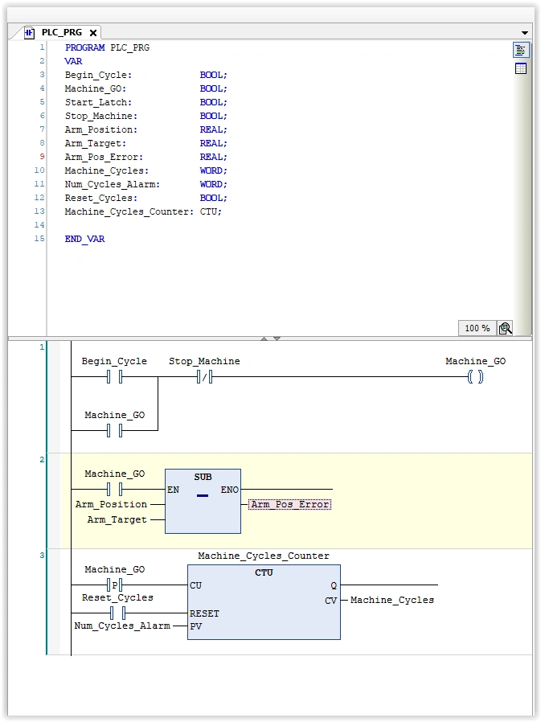The image size is (541, 722).
Task: Open the 100 % zoom level selector
Action: pyautogui.click(x=477, y=328)
